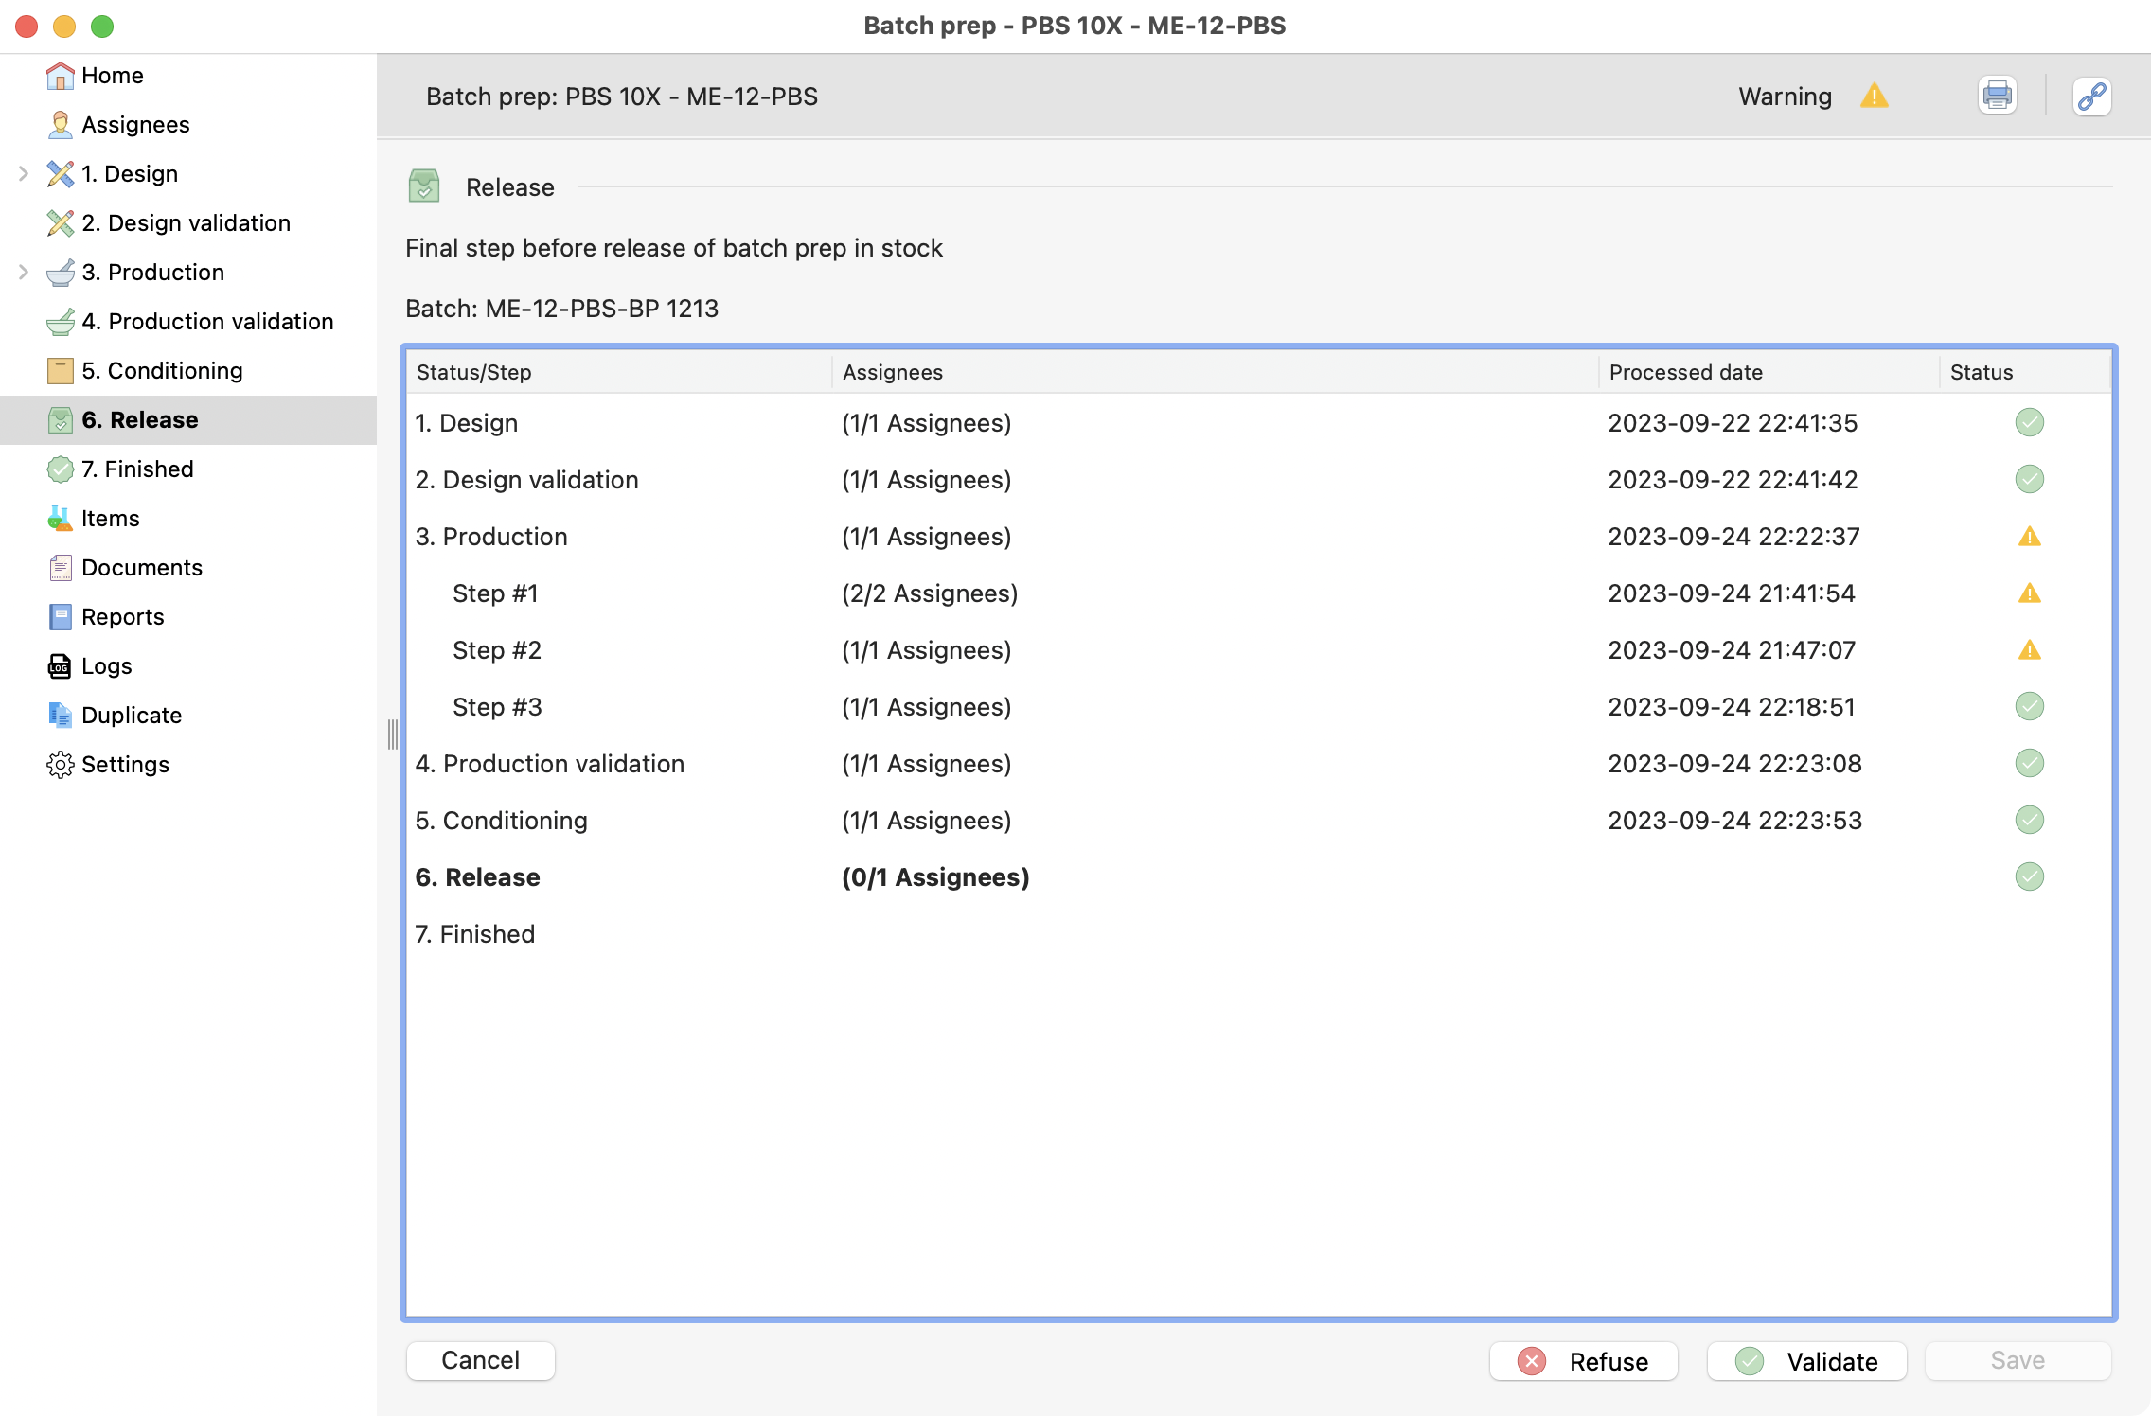
Task: Select the 4. Production validation table row
Action: point(1259,764)
